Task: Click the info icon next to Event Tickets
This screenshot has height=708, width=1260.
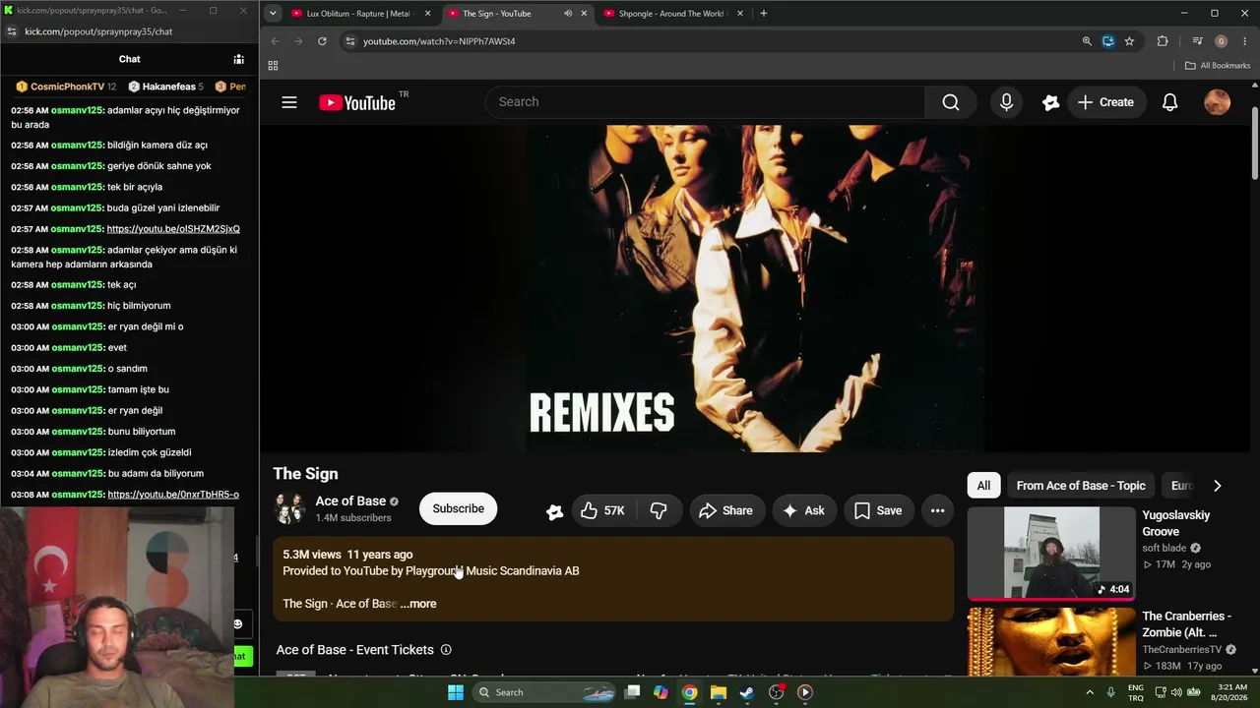Action: coord(446,650)
